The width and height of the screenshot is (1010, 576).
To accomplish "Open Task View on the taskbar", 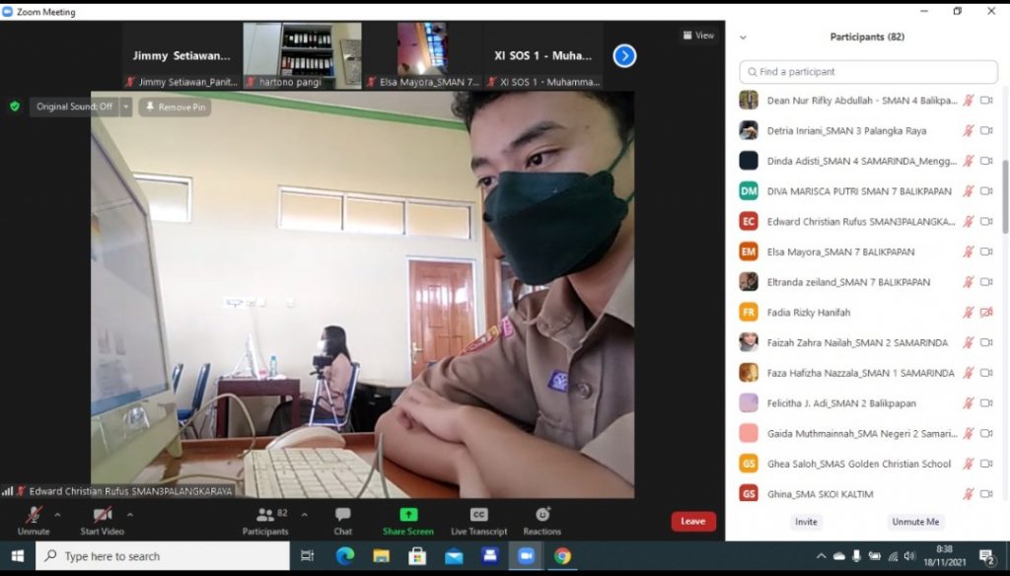I will pos(308,556).
